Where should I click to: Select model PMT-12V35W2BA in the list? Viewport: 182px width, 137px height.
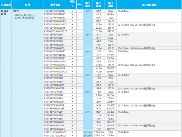(x=55, y=11)
